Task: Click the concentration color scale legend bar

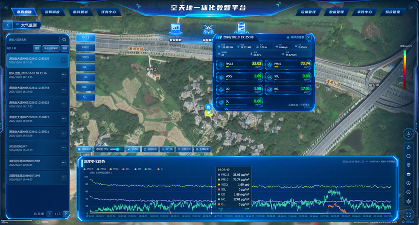Action: click(x=404, y=70)
